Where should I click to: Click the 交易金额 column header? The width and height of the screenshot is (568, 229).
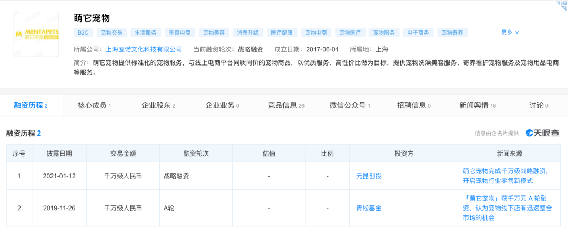[123, 154]
